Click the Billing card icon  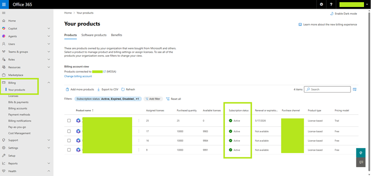(x=3, y=83)
